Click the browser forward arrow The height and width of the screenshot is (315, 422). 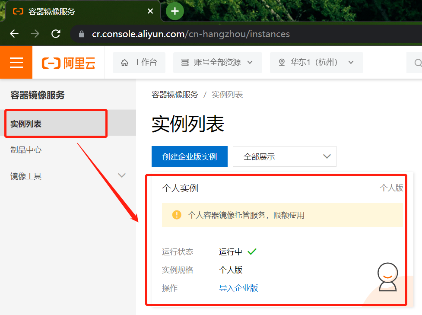[35, 34]
